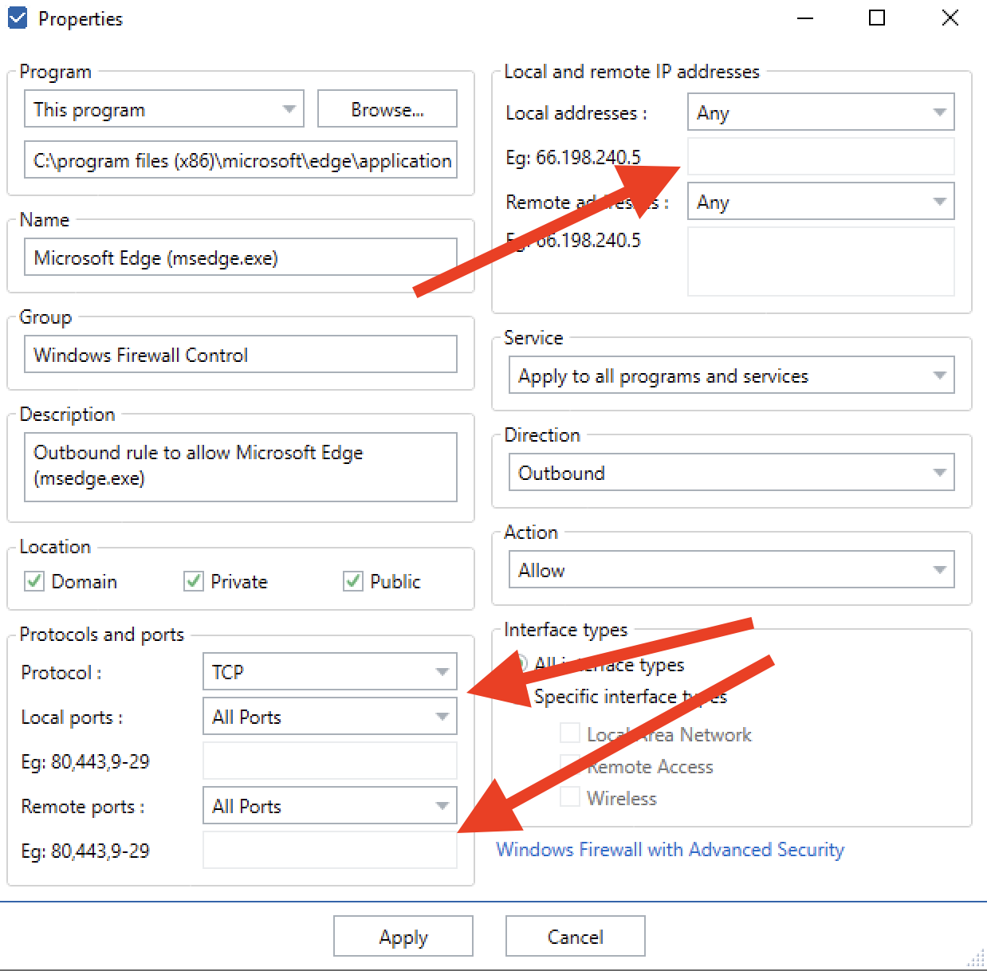Click the Local addresses entry field
Screen dimensions: 987x971
coord(821,157)
